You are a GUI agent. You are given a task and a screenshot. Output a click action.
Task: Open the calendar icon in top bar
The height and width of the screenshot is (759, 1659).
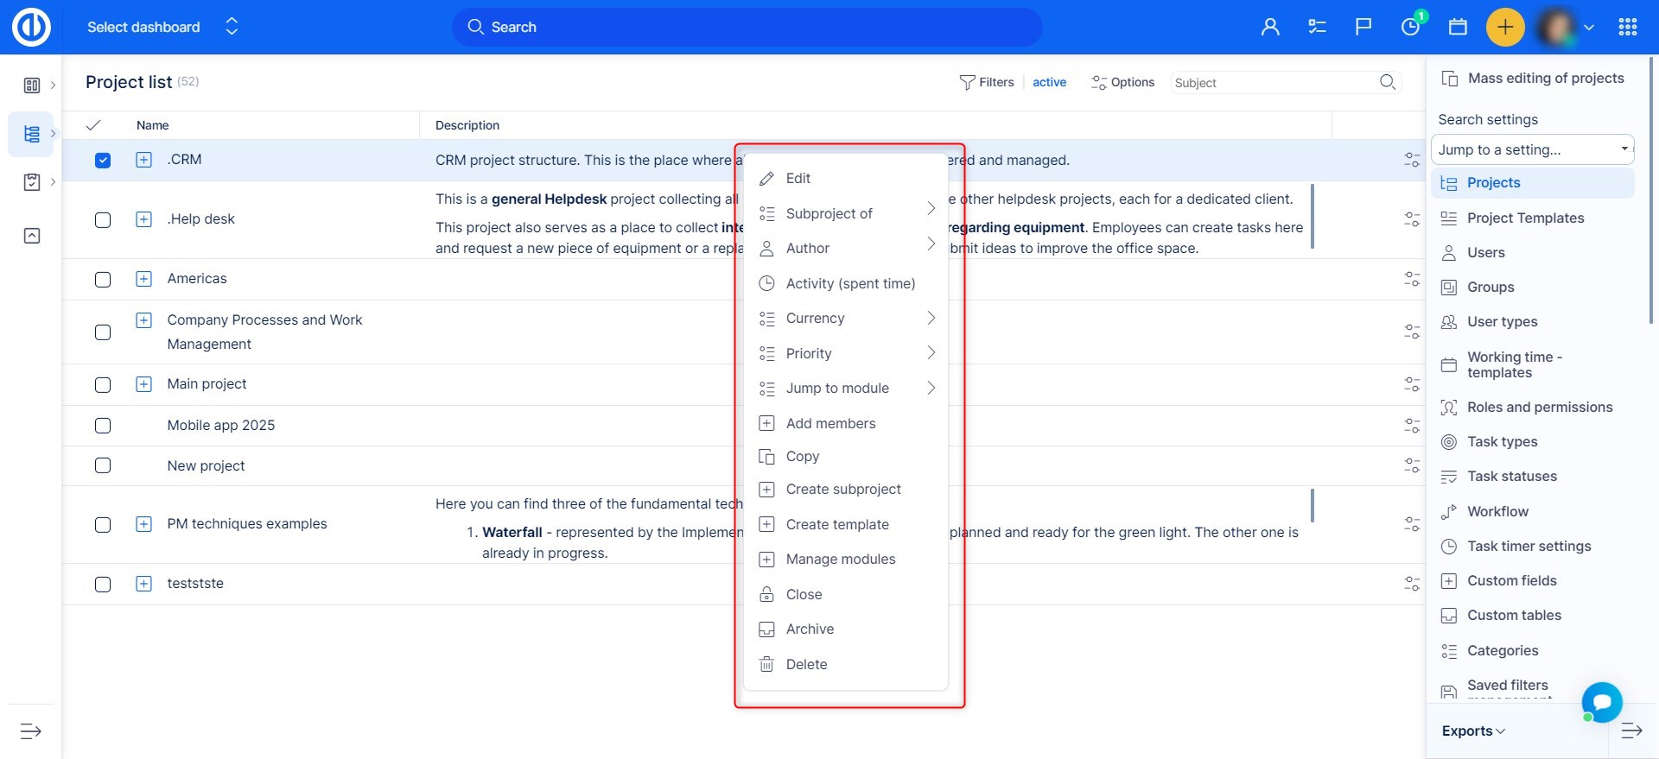[1458, 28]
